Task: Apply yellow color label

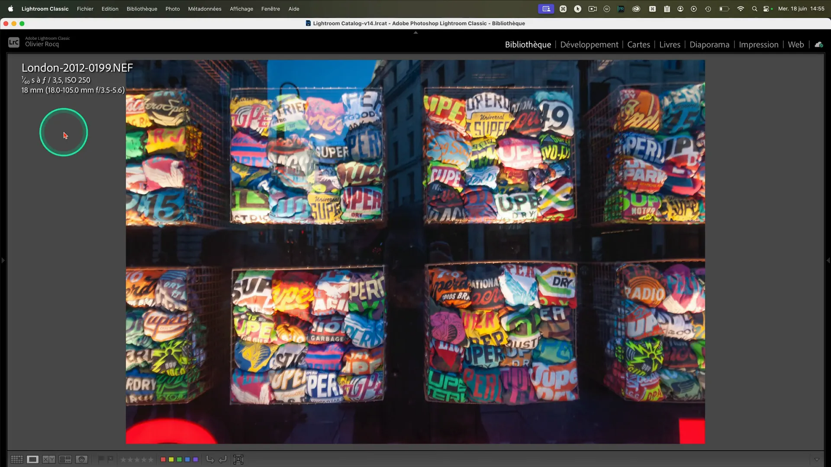Action: point(171,459)
